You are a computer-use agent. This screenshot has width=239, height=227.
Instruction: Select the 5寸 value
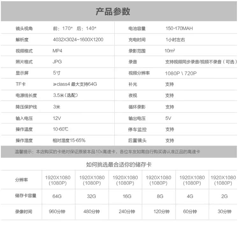[57, 73]
